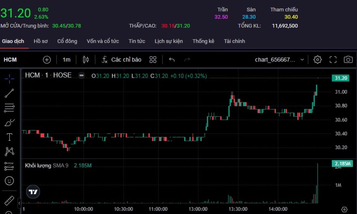The image size is (357, 214).
Task: Toggle fullscreen mode for the chart
Action: [333, 60]
